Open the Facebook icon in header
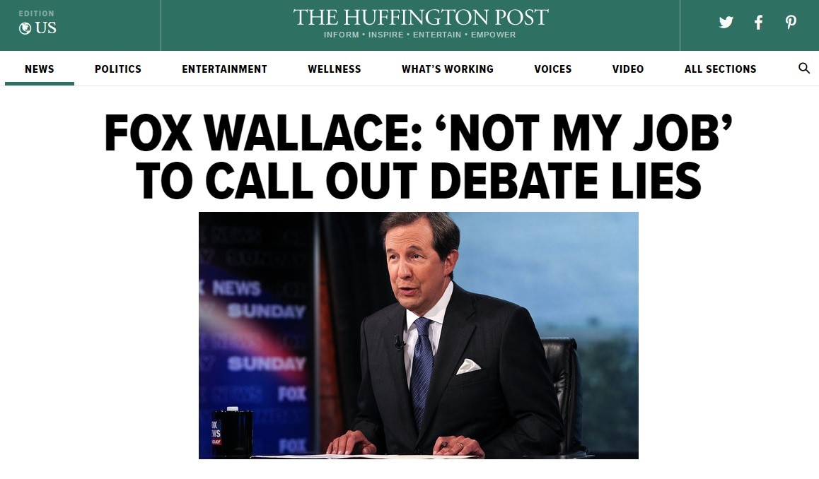Screen dimensions: 819x479 pos(758,22)
